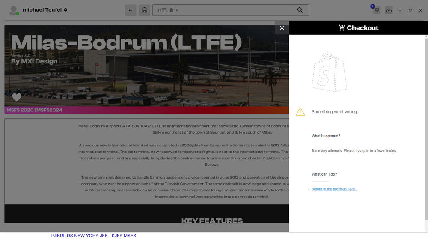
Task: Click the Checkout header title
Action: pyautogui.click(x=358, y=27)
